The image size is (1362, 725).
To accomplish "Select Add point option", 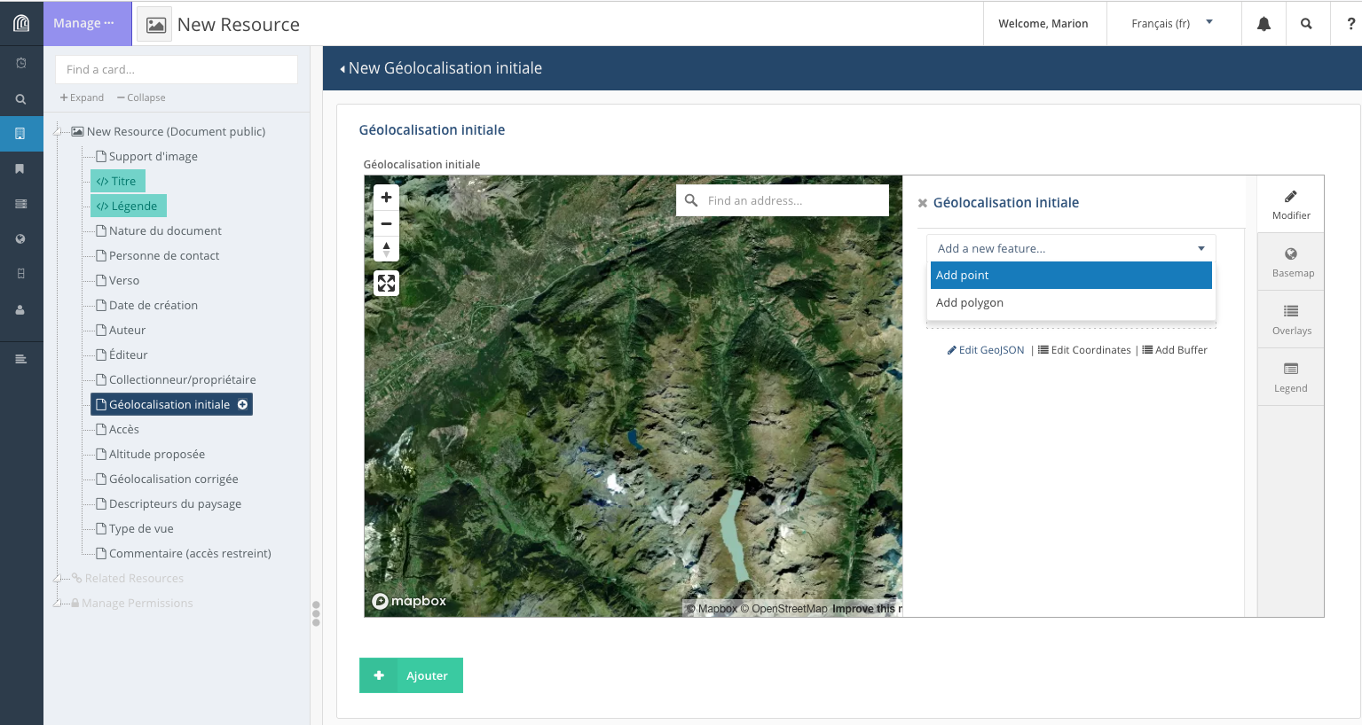I will click(1070, 275).
